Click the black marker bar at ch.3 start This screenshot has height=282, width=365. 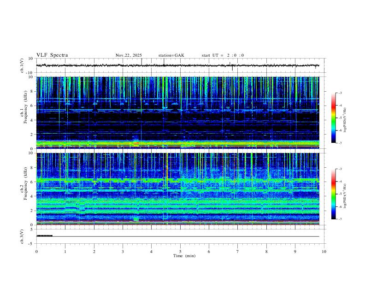44,236
